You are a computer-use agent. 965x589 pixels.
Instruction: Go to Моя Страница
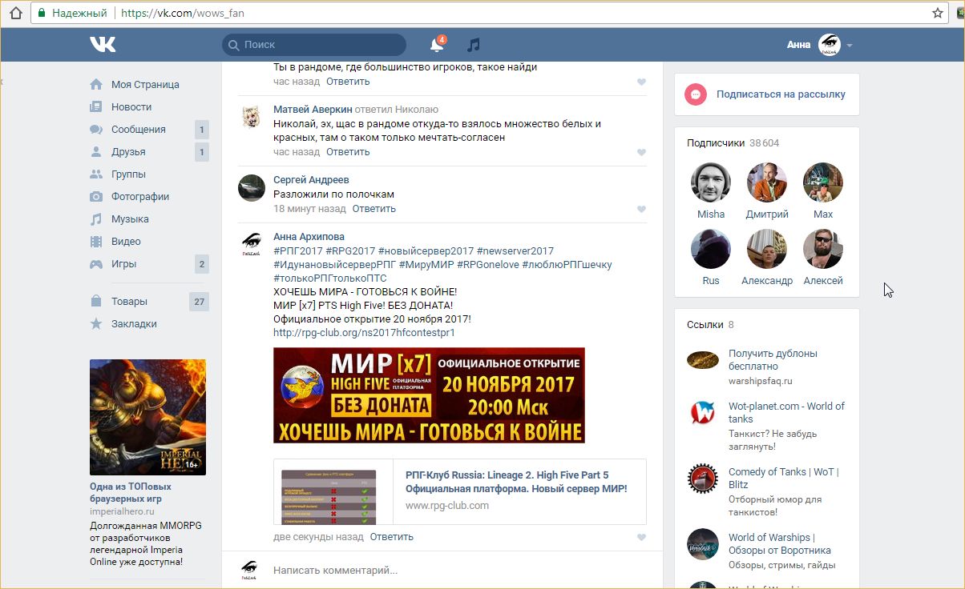pyautogui.click(x=145, y=85)
